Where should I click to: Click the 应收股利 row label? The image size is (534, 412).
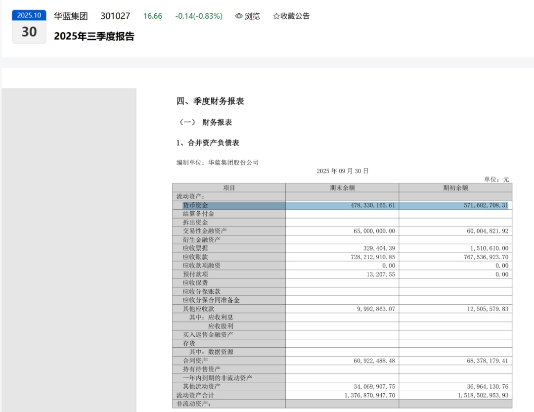coord(221,326)
